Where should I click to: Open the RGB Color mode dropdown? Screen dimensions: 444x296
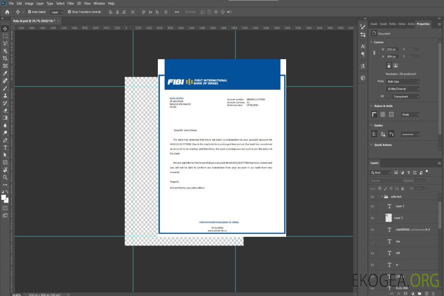pos(403,81)
